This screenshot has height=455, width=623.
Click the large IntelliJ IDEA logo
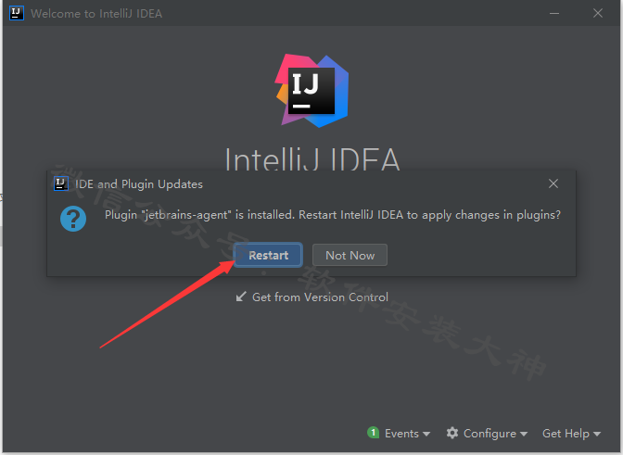(311, 91)
